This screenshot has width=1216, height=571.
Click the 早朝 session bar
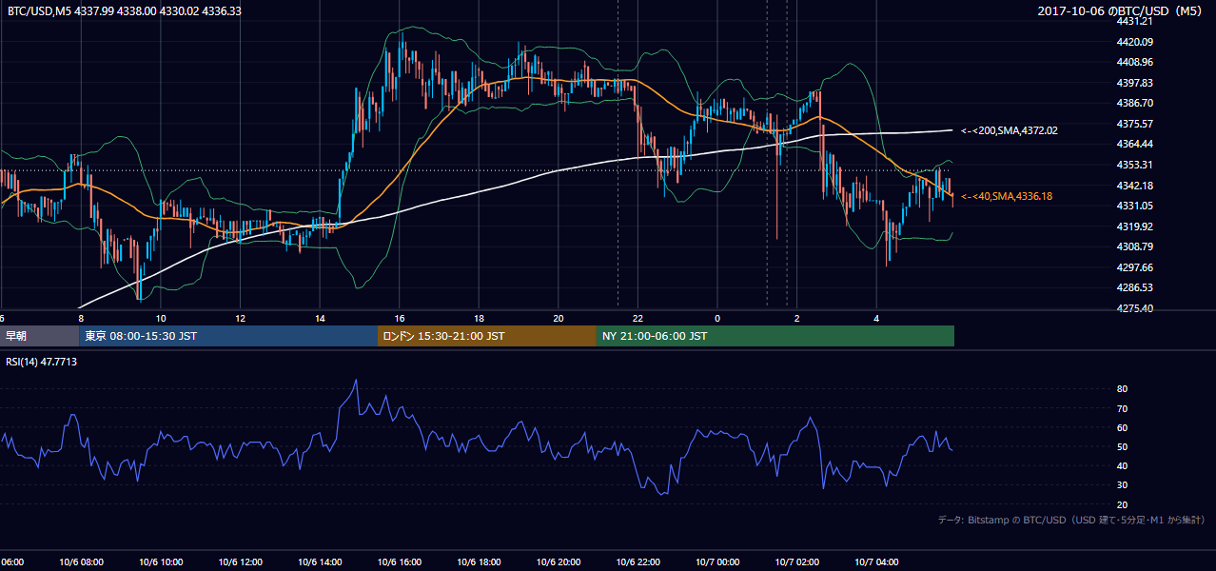[x=40, y=336]
